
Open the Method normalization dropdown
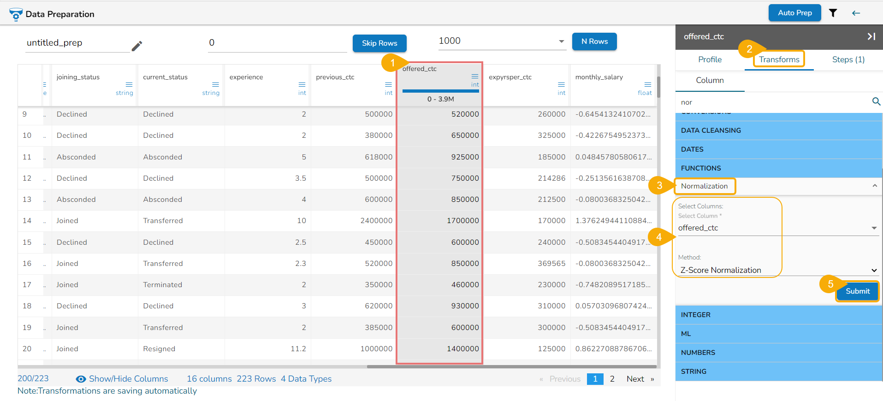point(873,270)
